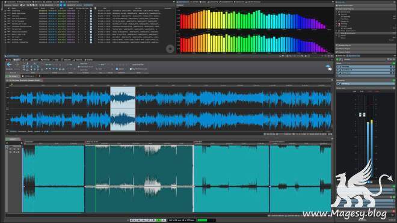
Task: Tick the checkbox in the first file list row
Action: click(91, 11)
